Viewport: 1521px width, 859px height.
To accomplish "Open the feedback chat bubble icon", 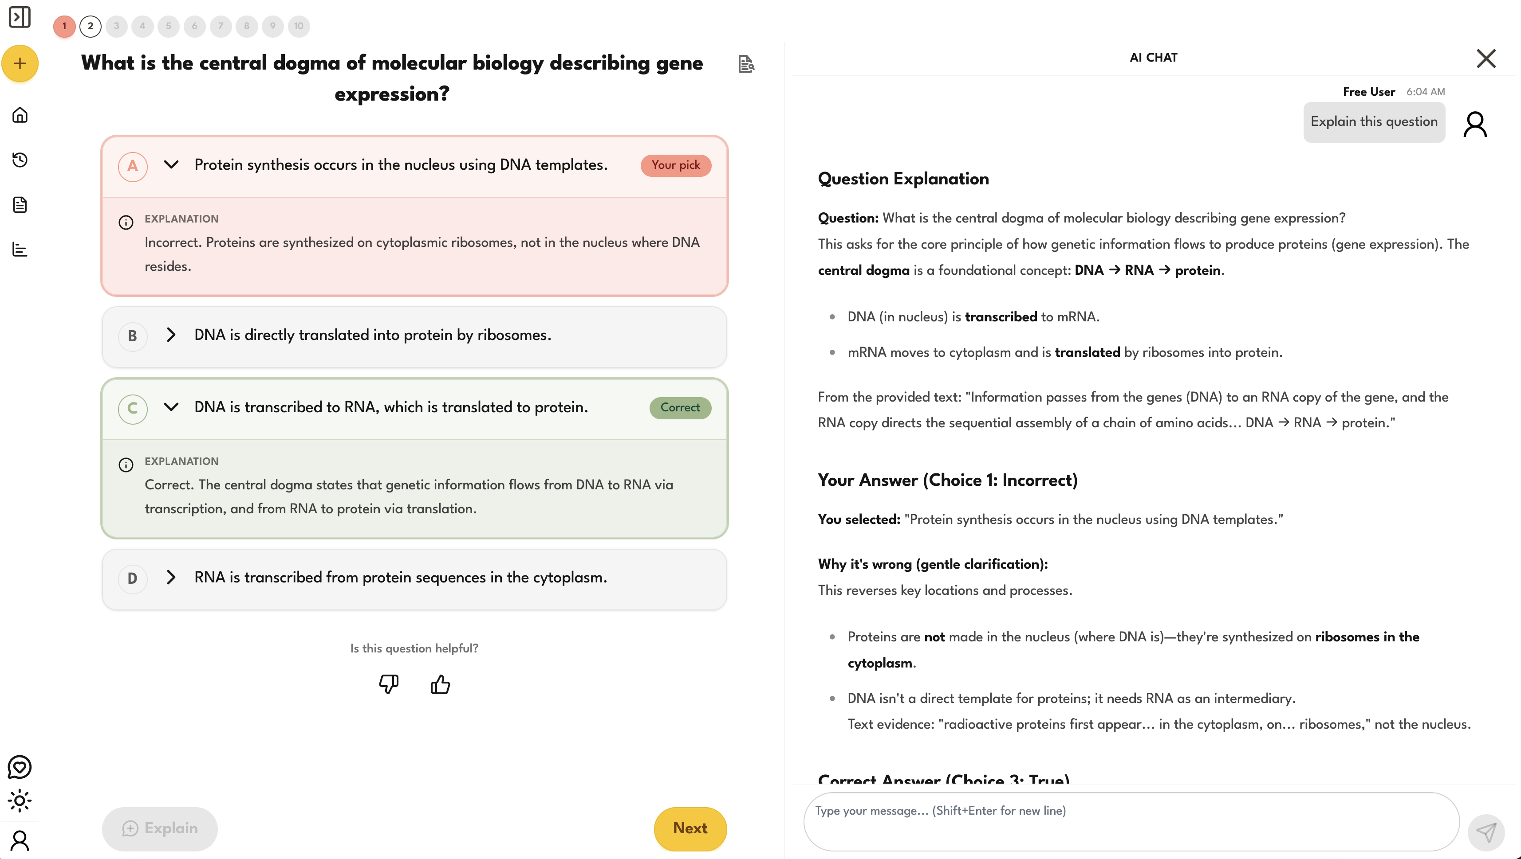I will click(20, 767).
